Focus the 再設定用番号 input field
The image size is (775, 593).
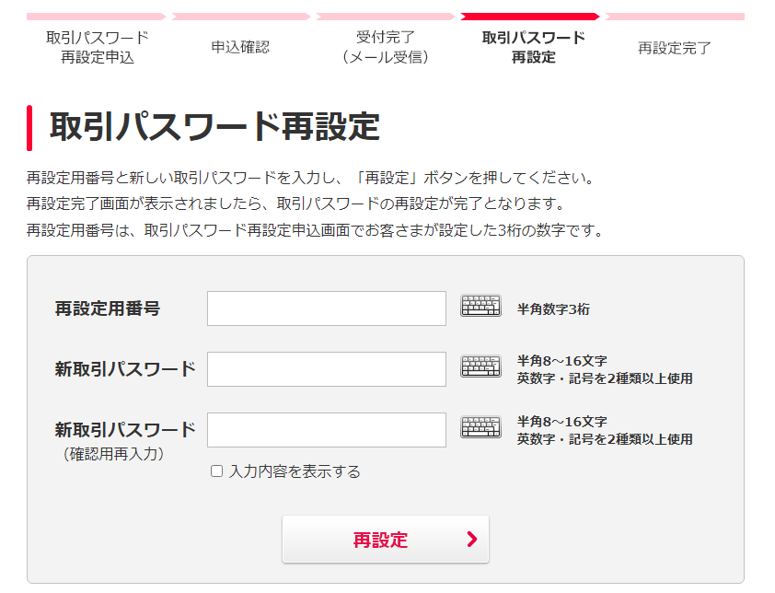point(326,308)
